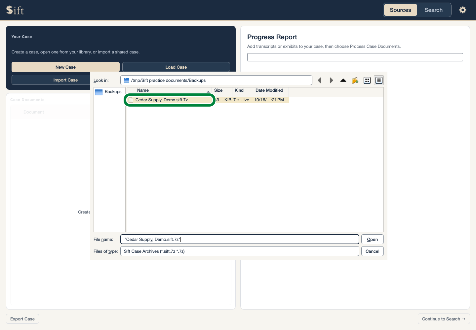Click the Progress Report progress bar
The width and height of the screenshot is (476, 330).
point(355,57)
